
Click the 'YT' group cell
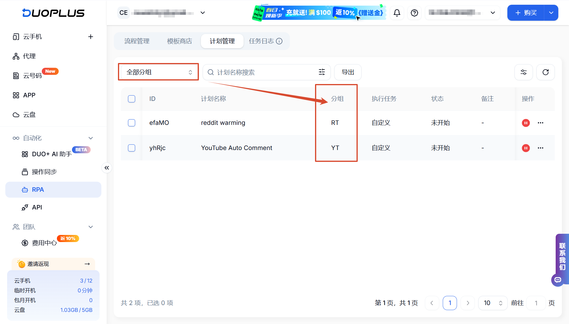(335, 148)
